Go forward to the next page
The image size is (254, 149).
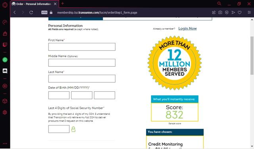[23, 12]
